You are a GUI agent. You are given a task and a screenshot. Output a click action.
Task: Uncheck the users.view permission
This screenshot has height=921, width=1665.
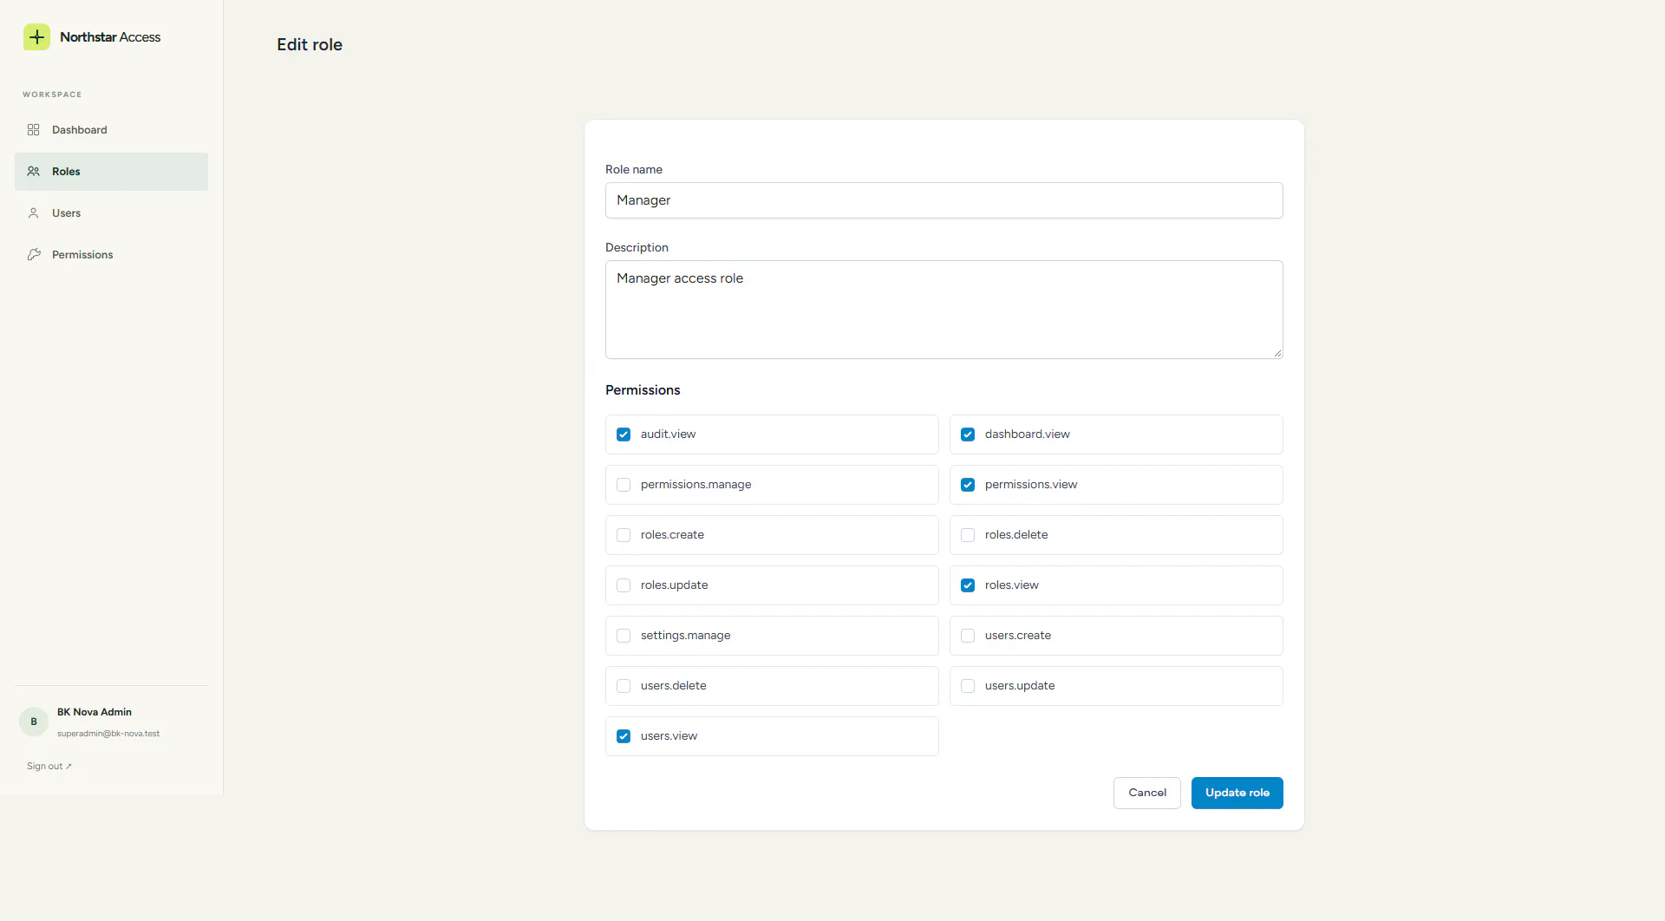(624, 736)
